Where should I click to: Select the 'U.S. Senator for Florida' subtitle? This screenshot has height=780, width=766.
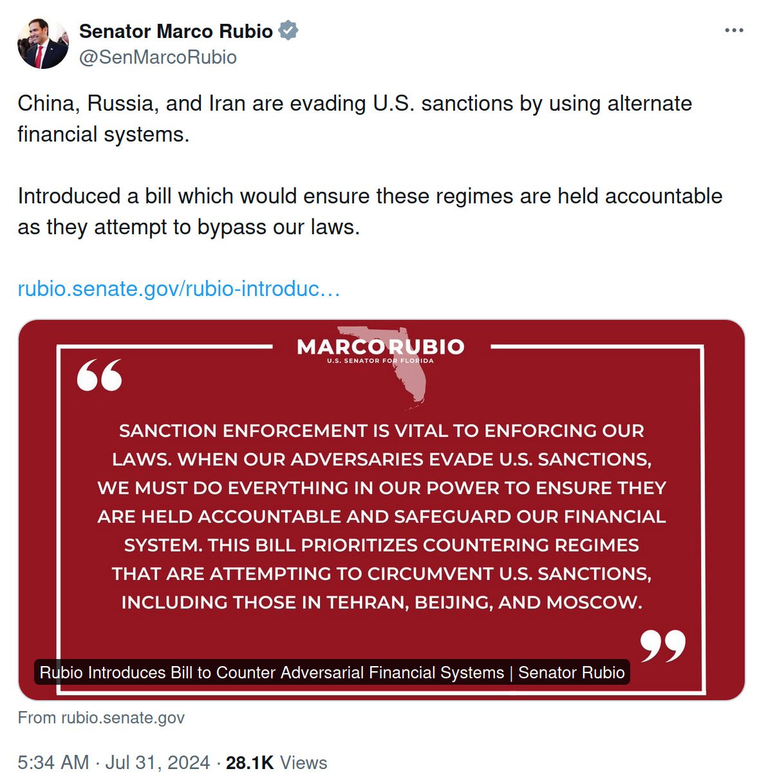click(380, 361)
